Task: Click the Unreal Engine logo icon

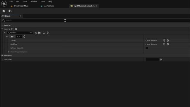Action: click(x=4, y=4)
